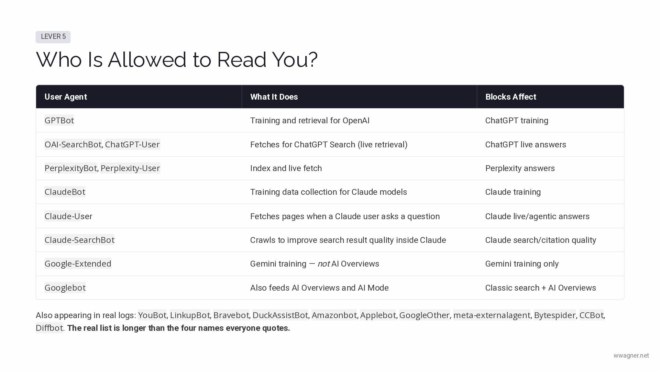Select the Googlebot tag in the table
The image size is (660, 371).
coord(65,288)
